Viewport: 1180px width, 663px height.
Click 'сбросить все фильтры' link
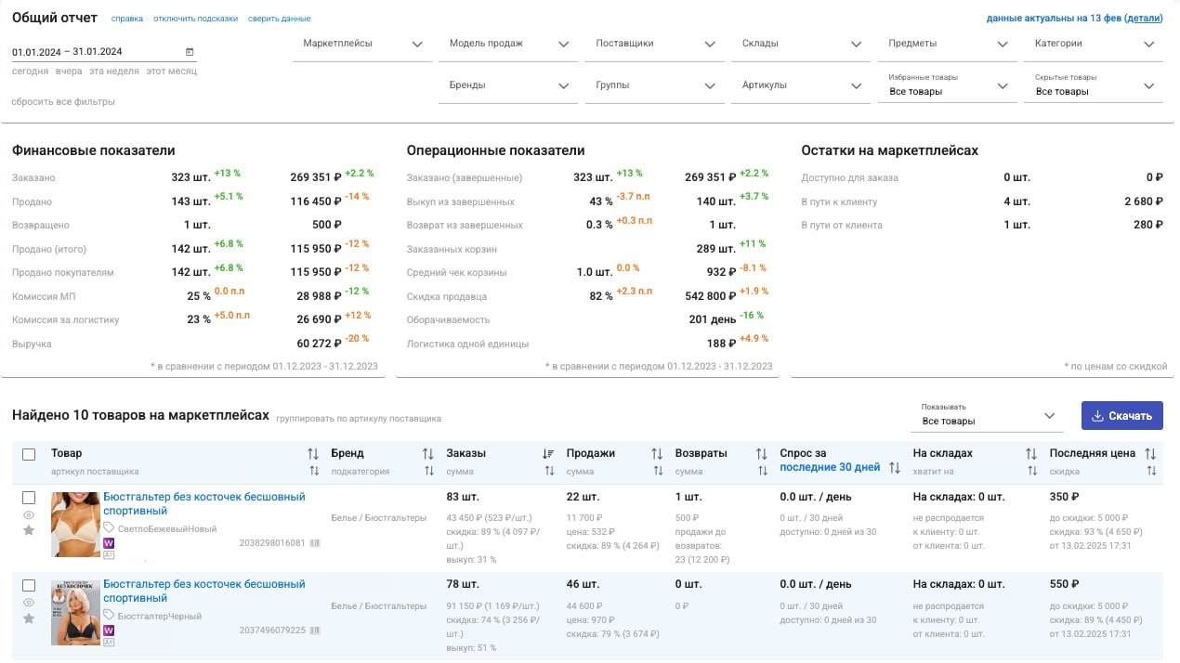click(64, 101)
